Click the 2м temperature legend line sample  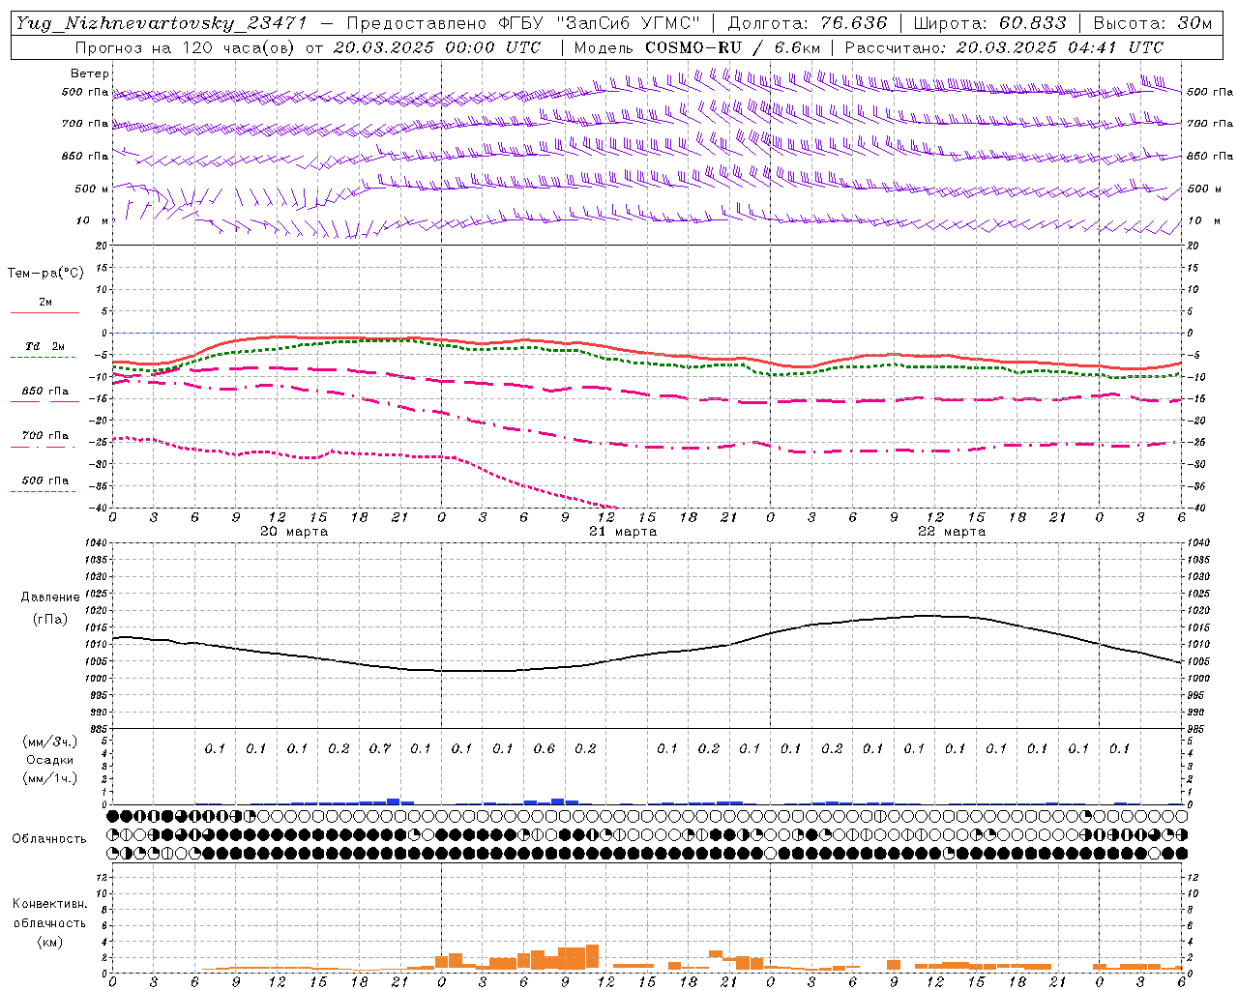pos(44,312)
